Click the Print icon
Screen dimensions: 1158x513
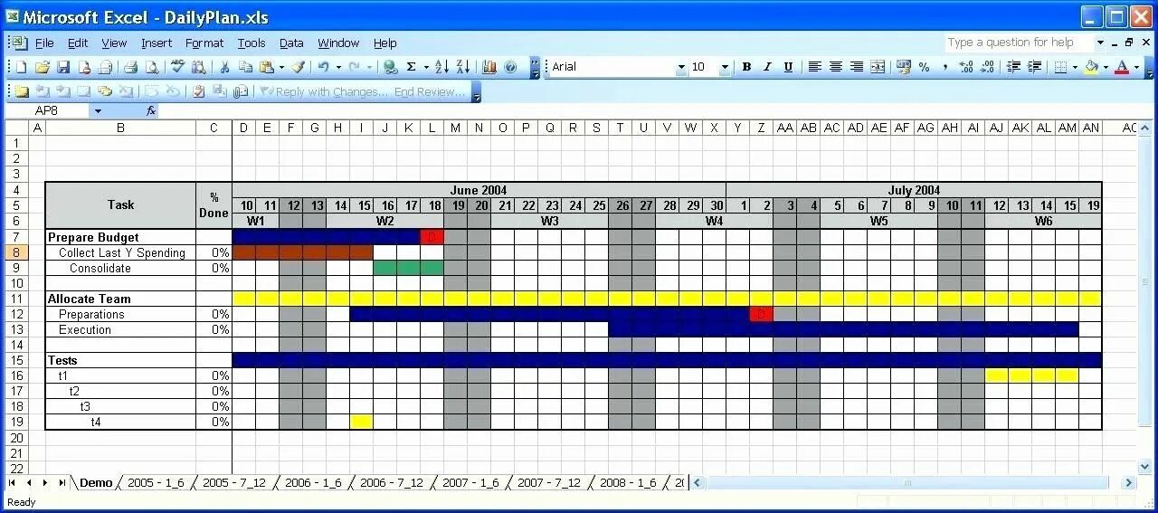(130, 67)
